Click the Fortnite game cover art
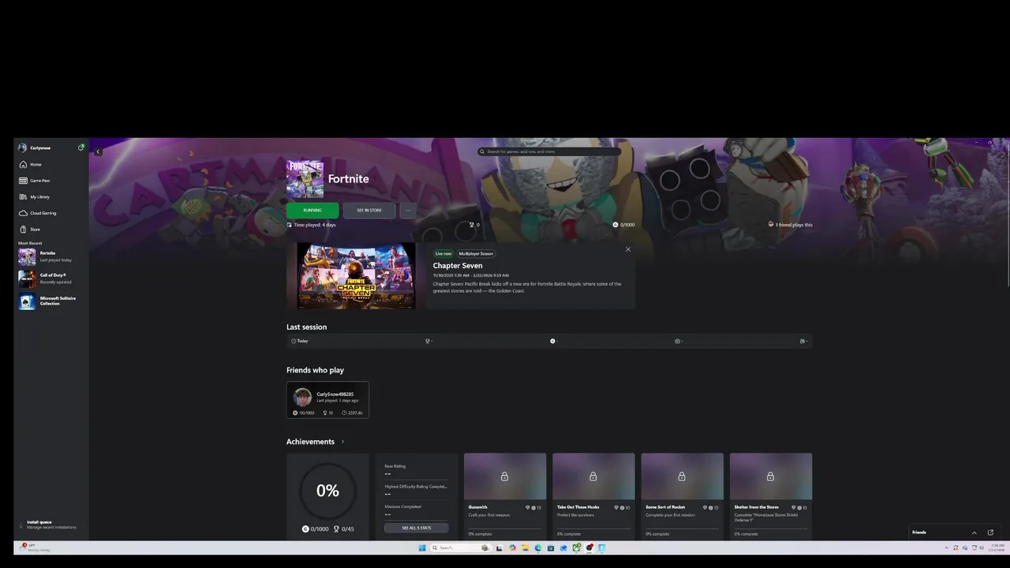This screenshot has width=1010, height=568. [x=305, y=179]
